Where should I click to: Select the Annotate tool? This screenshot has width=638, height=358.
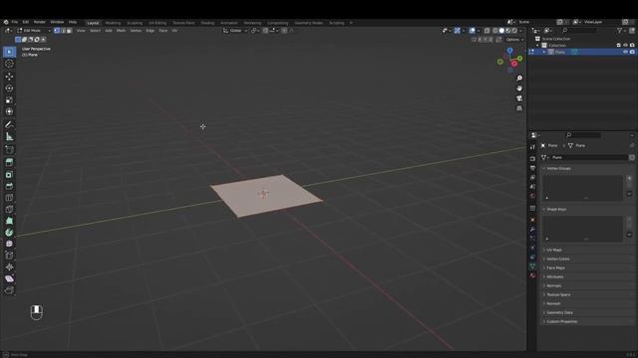(9, 124)
